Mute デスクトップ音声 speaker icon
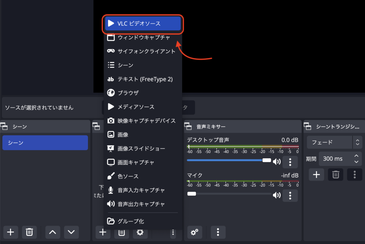The width and height of the screenshot is (365, 244). 277,161
